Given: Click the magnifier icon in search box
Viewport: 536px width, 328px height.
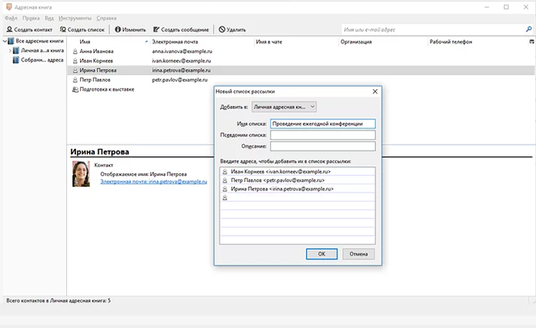Looking at the screenshot, I should point(528,29).
